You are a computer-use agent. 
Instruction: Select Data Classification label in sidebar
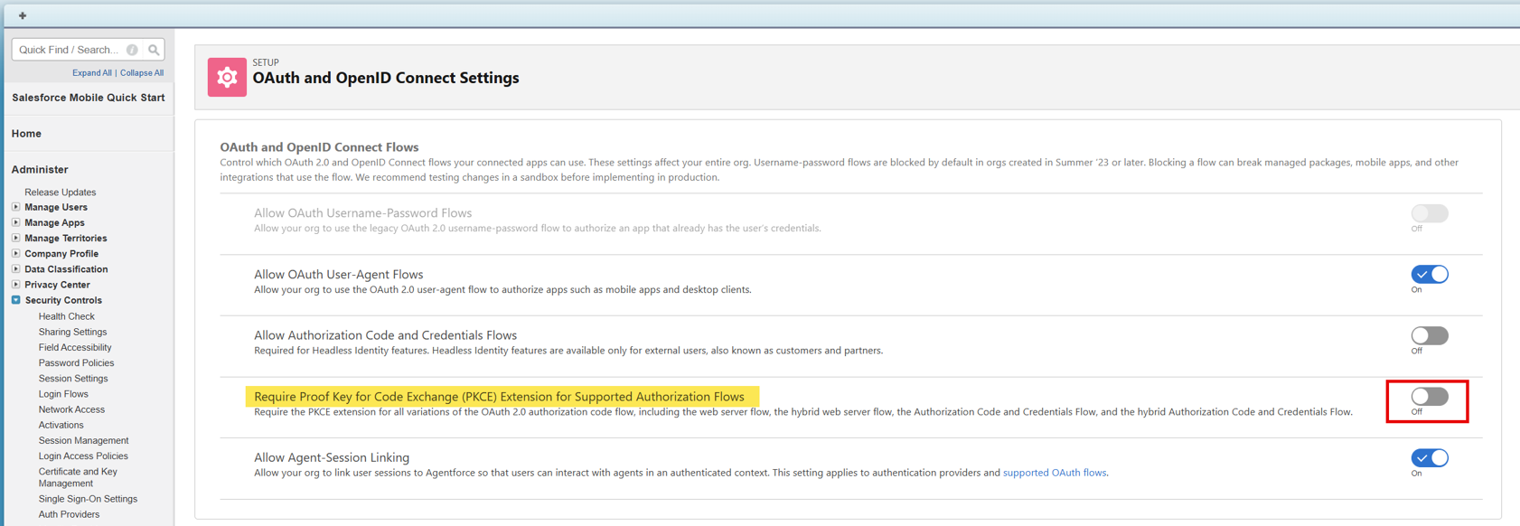[x=66, y=268]
